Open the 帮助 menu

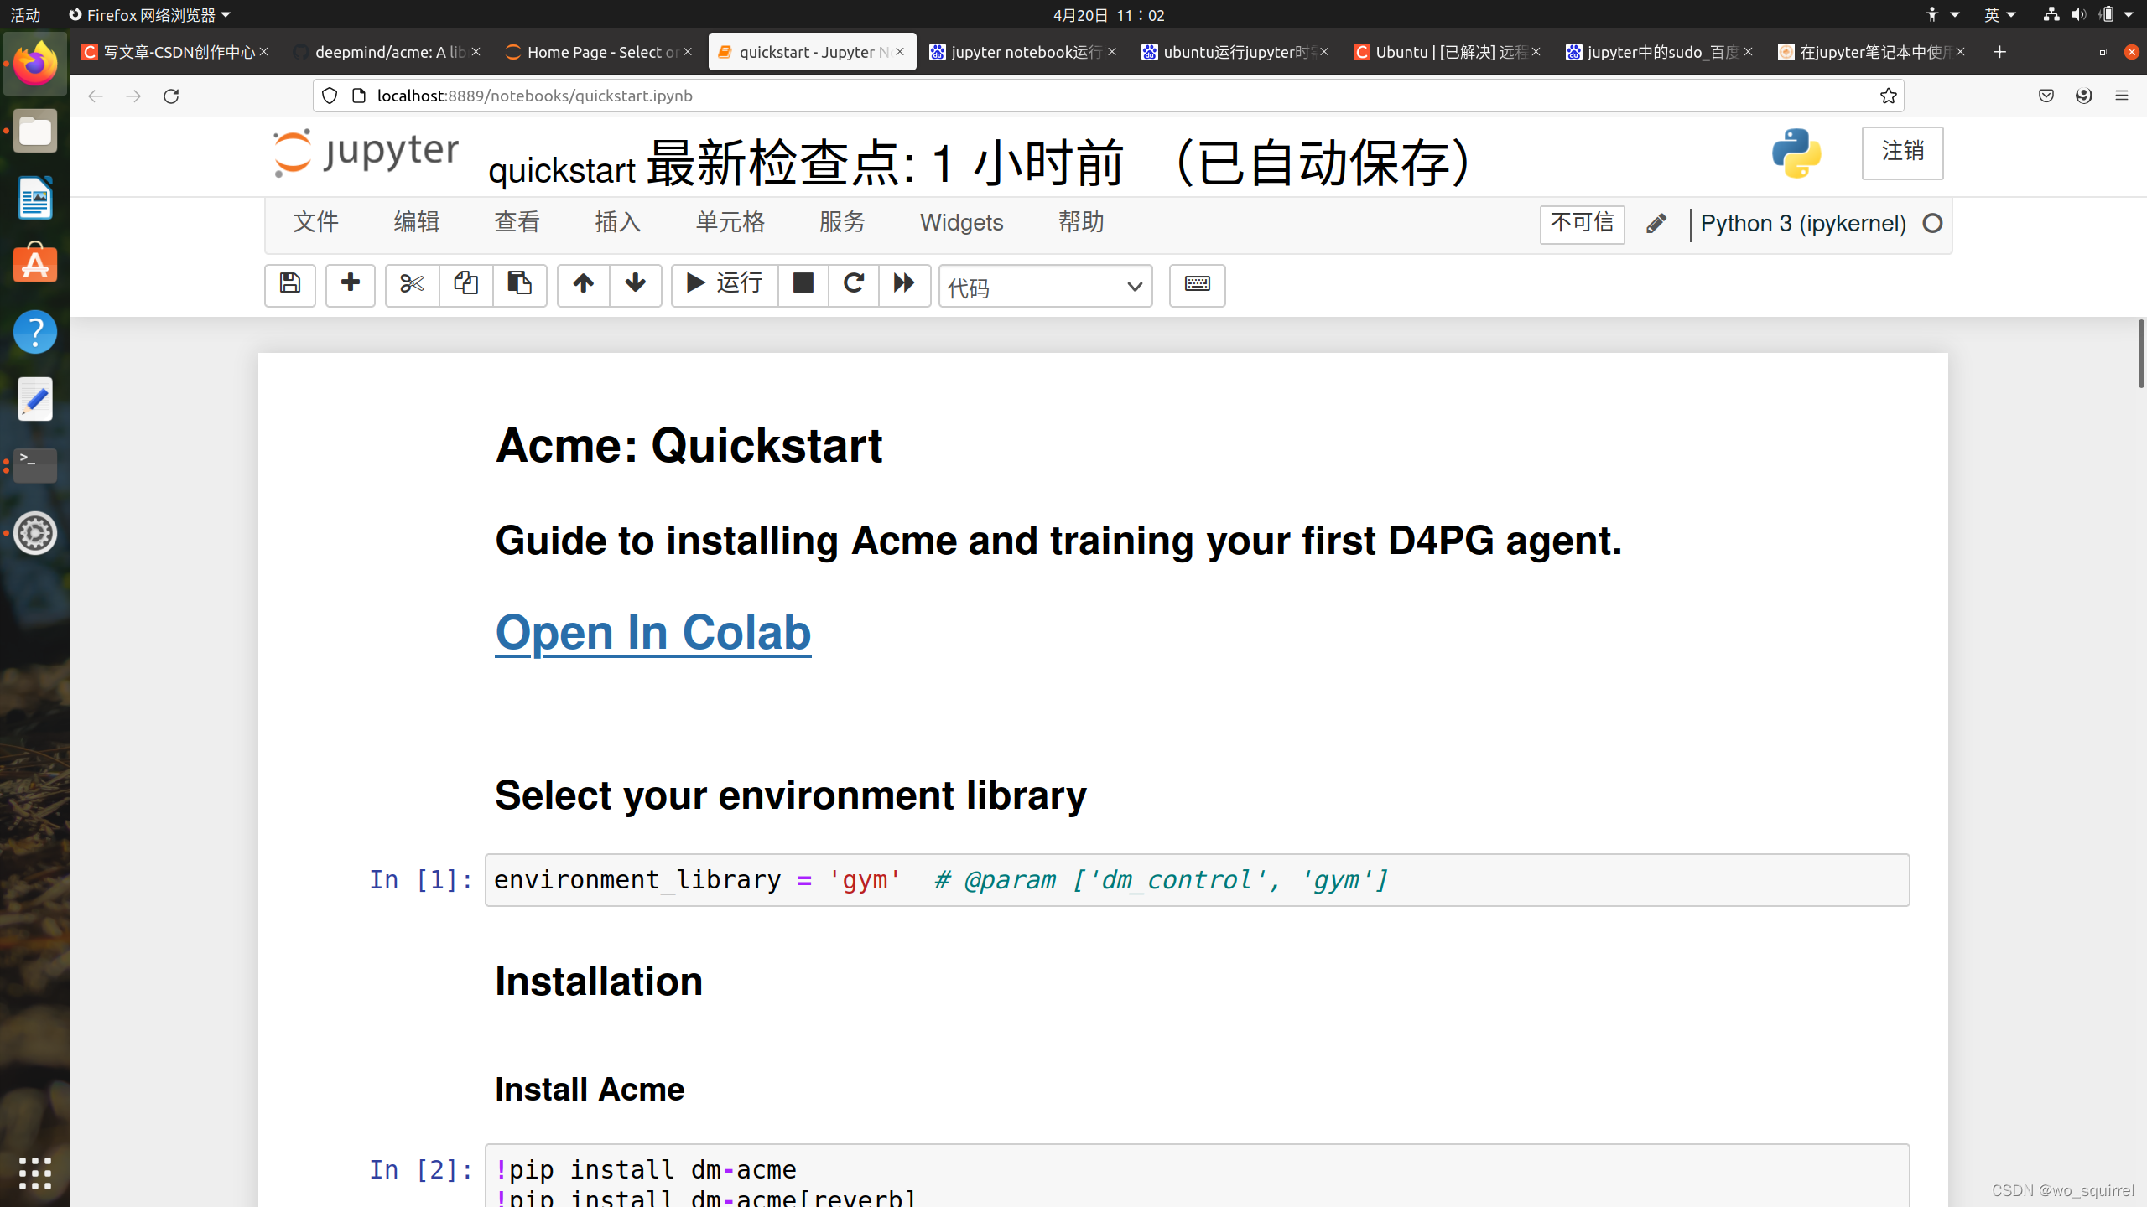pos(1081,223)
